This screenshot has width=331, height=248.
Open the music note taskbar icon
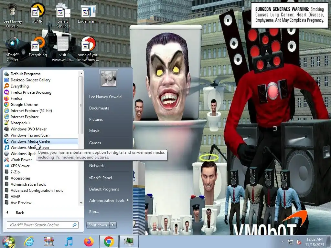coord(69,242)
